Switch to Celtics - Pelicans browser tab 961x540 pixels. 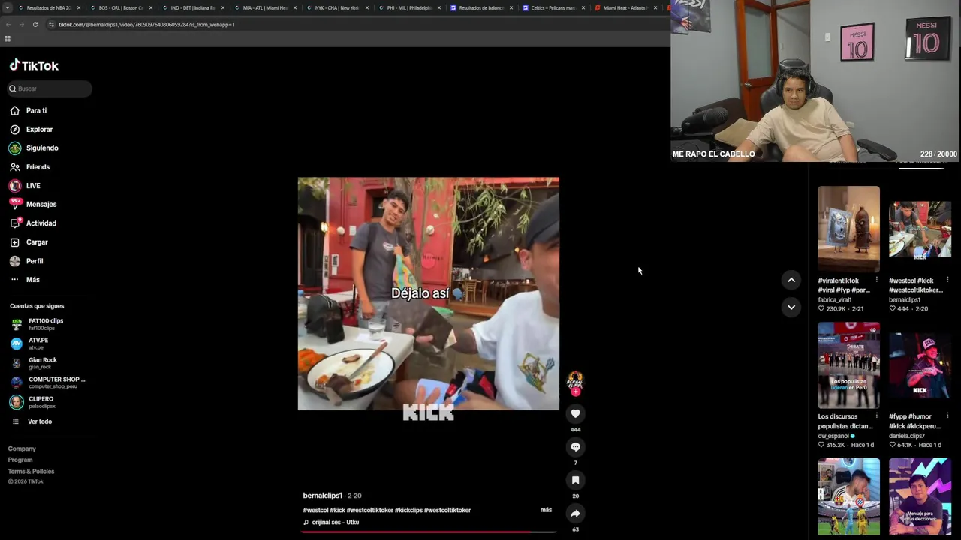pyautogui.click(x=553, y=8)
